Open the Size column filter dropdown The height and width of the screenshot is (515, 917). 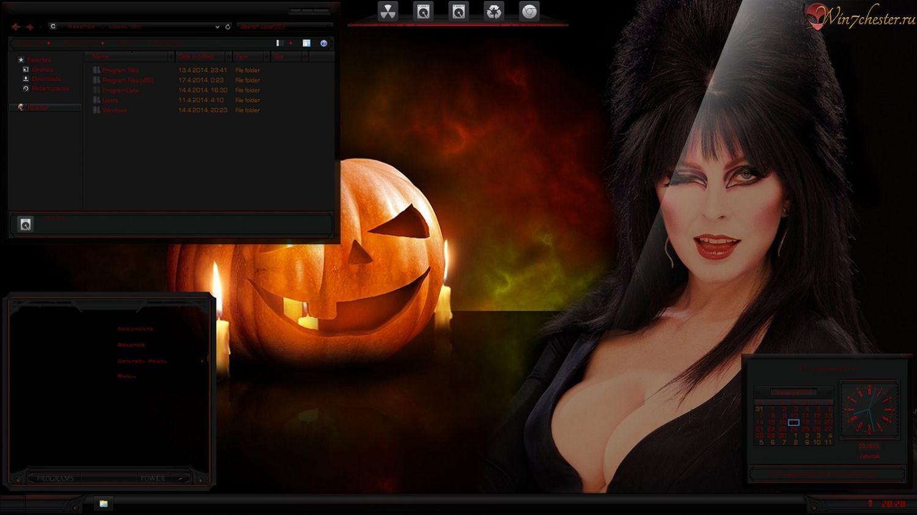click(304, 56)
